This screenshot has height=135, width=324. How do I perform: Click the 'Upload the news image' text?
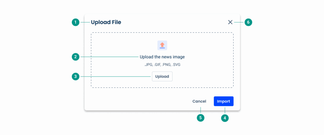(x=162, y=57)
